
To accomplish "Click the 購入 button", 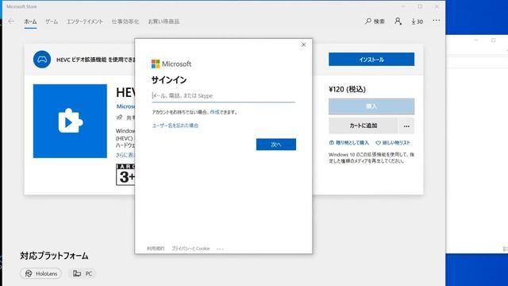I will click(x=371, y=106).
